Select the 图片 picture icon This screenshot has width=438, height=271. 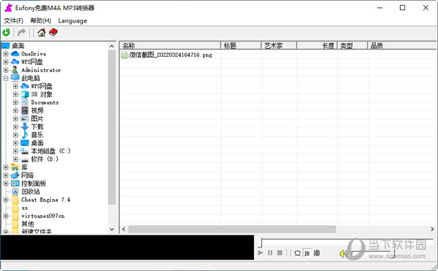25,119
